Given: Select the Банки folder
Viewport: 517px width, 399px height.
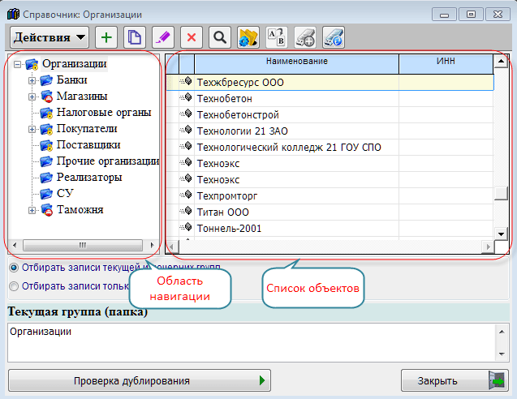Looking at the screenshot, I should tap(72, 79).
